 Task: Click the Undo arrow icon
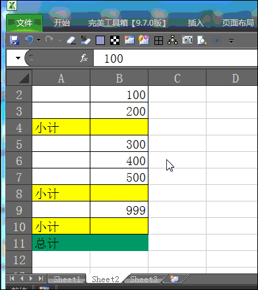(29, 40)
